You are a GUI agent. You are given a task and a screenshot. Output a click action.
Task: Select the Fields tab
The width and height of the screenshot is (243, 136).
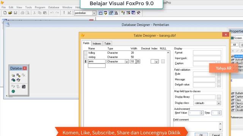[x=86, y=43]
